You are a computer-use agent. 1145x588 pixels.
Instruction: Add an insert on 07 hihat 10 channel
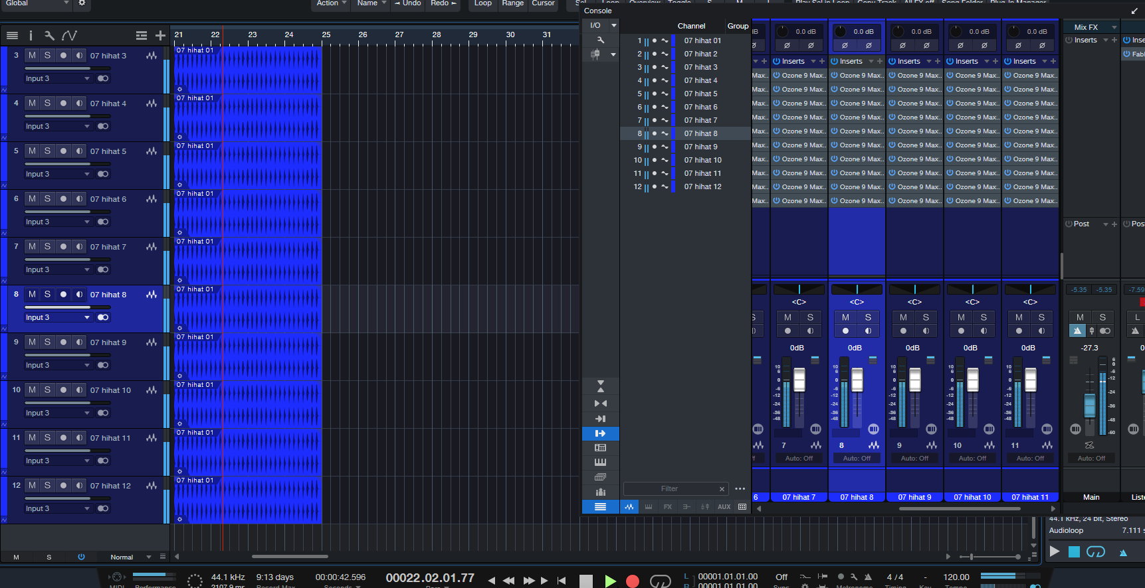point(995,61)
